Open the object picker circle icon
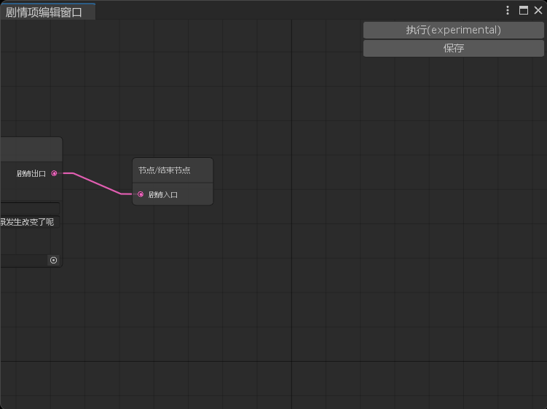Screen dimensions: 547x409 coord(53,260)
